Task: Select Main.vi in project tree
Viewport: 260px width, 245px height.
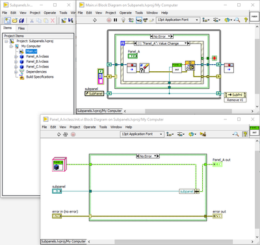Action: tap(31, 51)
